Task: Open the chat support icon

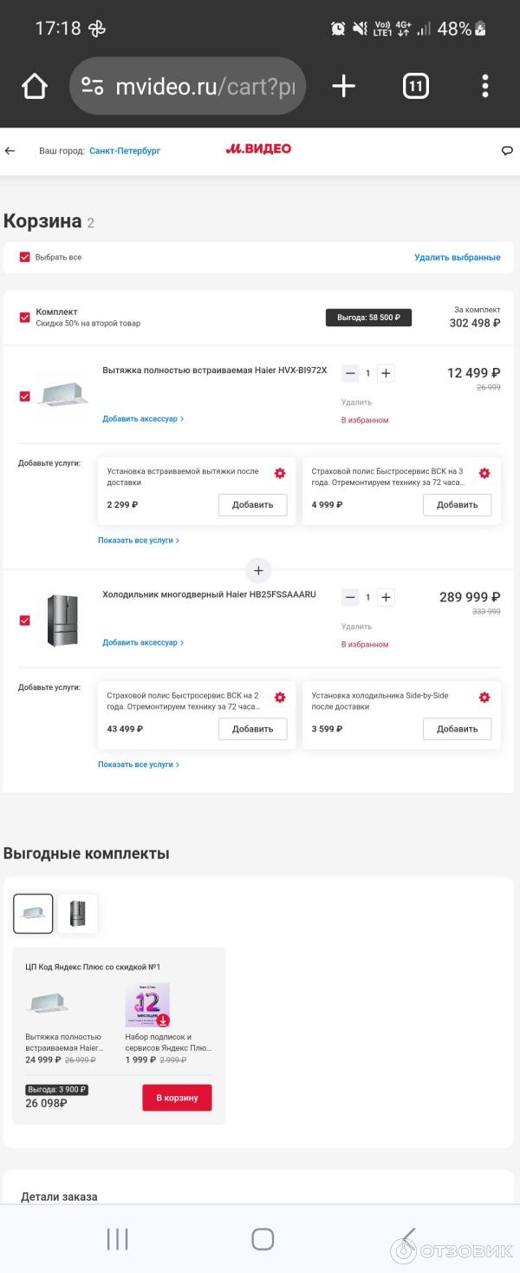Action: point(507,150)
